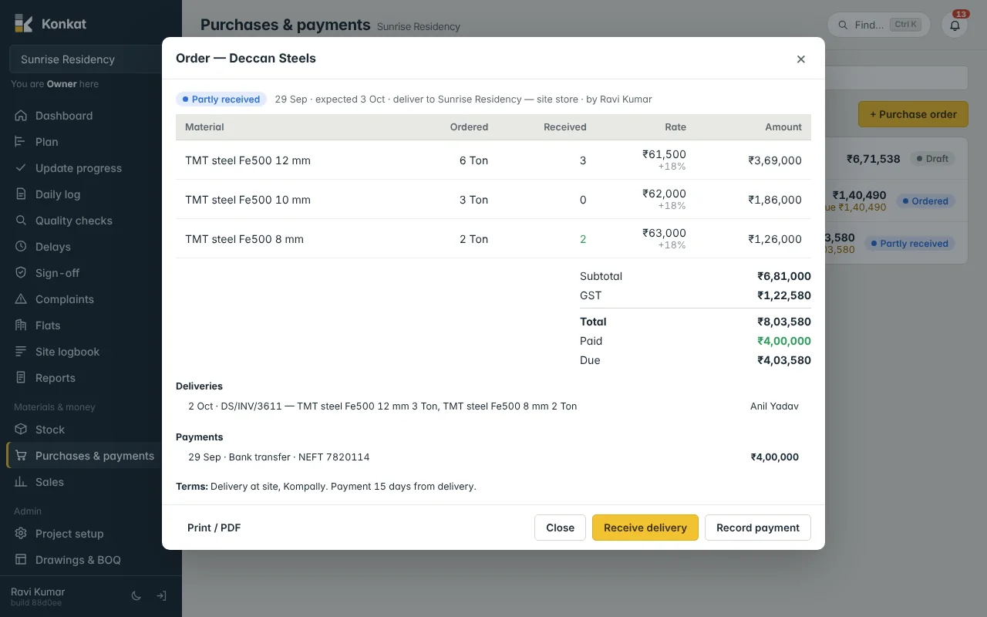This screenshot has height=617, width=987.
Task: Click the Paid amount ₹4,00,000 in green
Action: (x=784, y=341)
